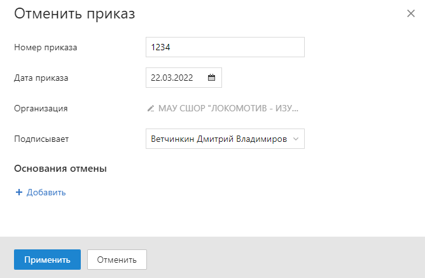Click the pencil edit icon beside organization
The image size is (425, 278).
pyautogui.click(x=151, y=108)
